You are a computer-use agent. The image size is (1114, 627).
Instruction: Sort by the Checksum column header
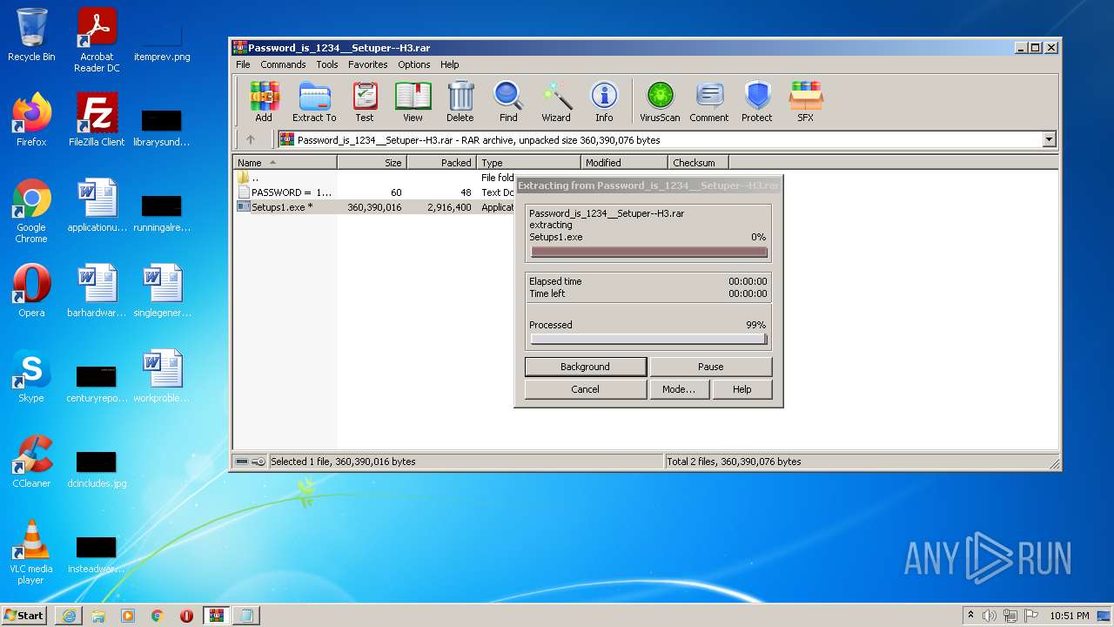pyautogui.click(x=698, y=163)
